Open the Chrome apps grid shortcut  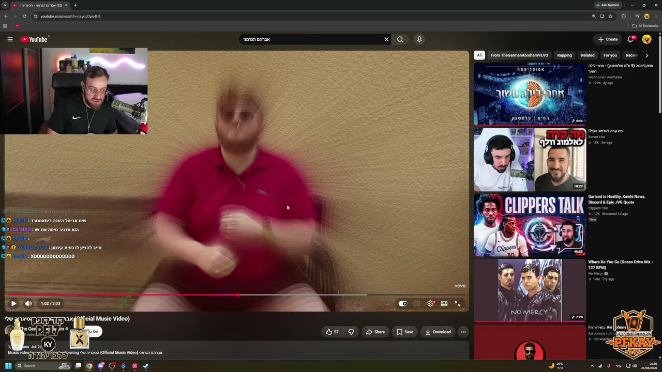pos(5,26)
